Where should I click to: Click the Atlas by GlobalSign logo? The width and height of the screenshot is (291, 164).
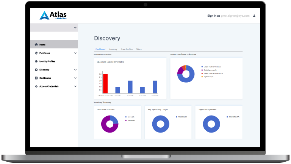click(x=53, y=15)
